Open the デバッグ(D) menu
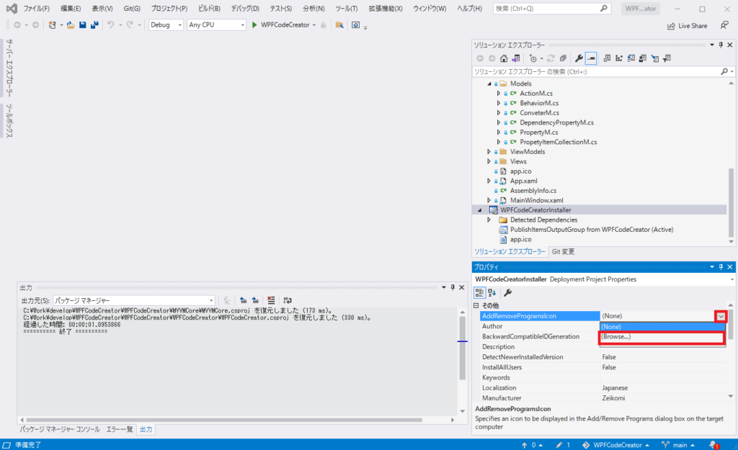The width and height of the screenshot is (738, 450). 245,9
